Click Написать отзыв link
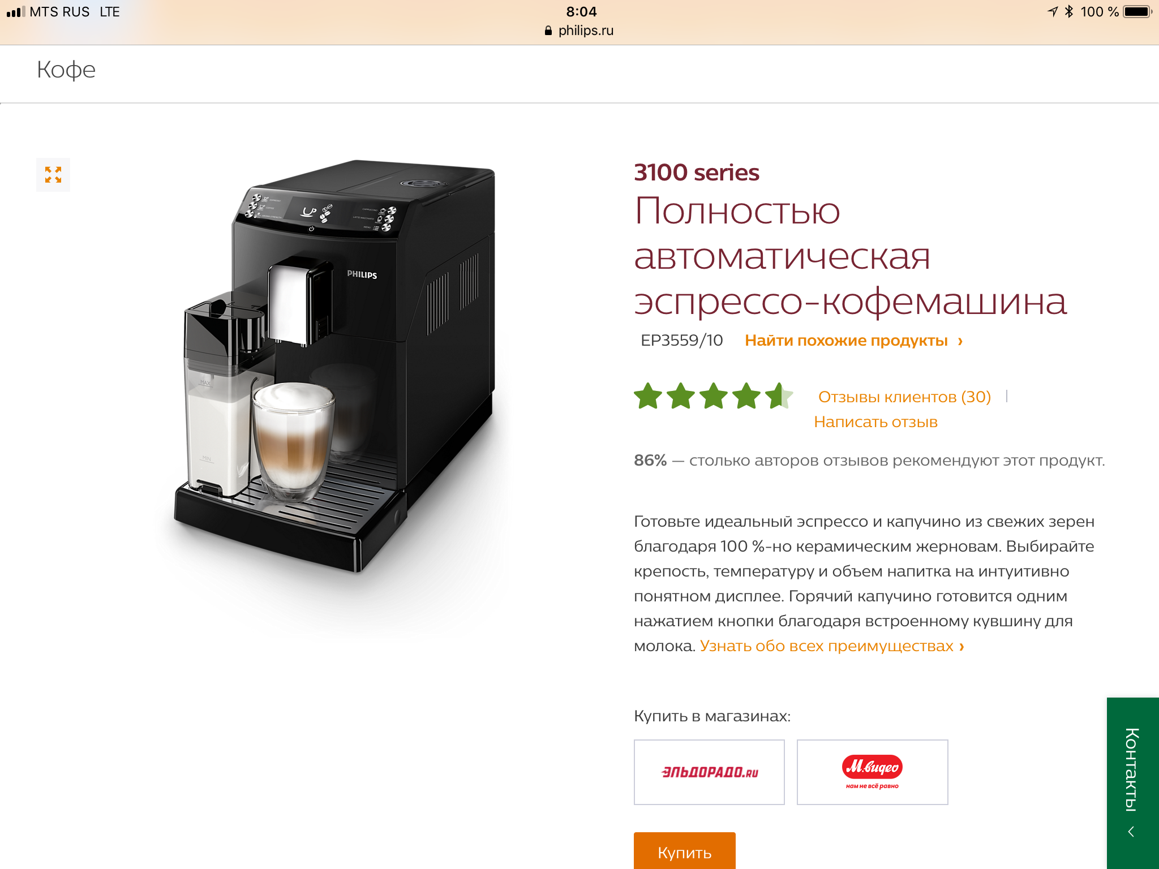This screenshot has width=1159, height=869. 875,422
